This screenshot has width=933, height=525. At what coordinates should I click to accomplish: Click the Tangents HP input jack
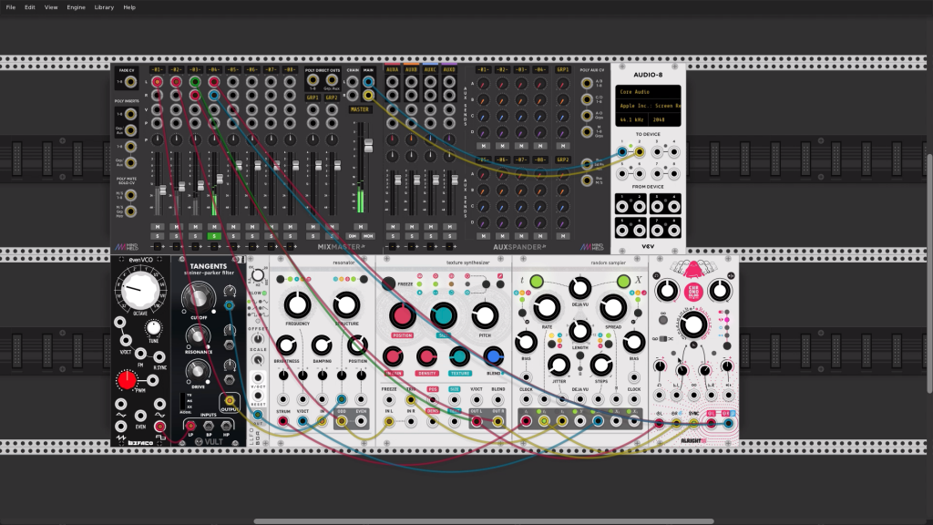click(226, 426)
